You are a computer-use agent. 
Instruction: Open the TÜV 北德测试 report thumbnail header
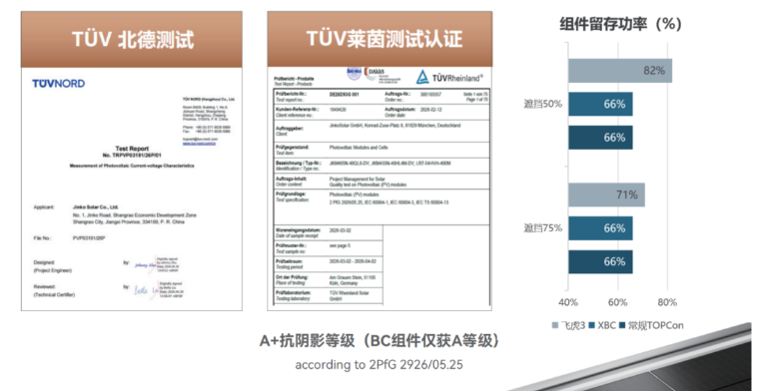pyautogui.click(x=132, y=40)
